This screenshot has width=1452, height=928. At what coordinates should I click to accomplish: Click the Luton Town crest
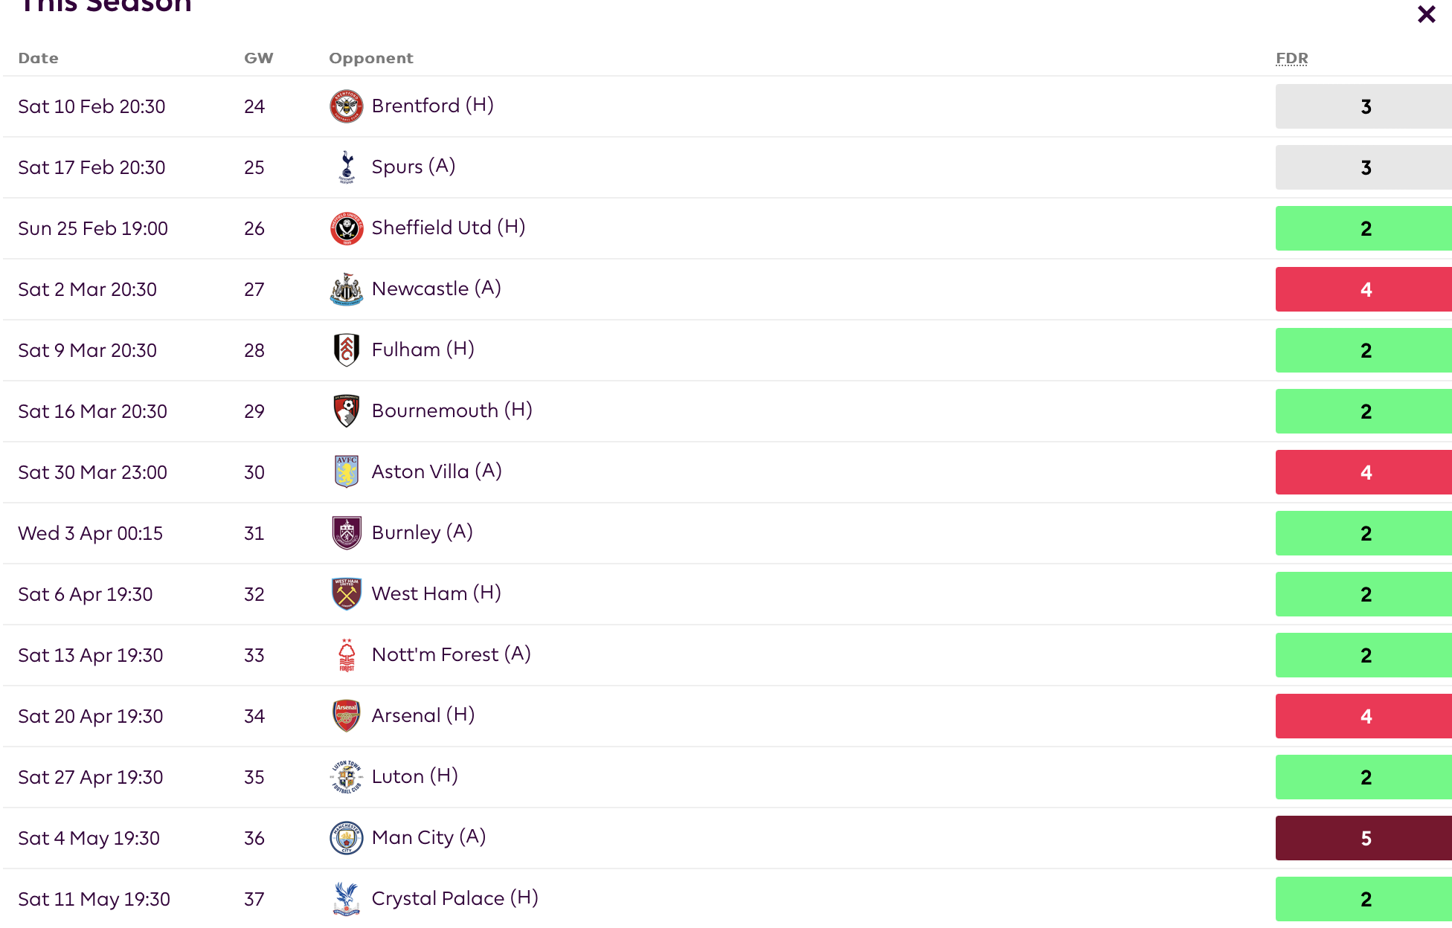(x=347, y=777)
